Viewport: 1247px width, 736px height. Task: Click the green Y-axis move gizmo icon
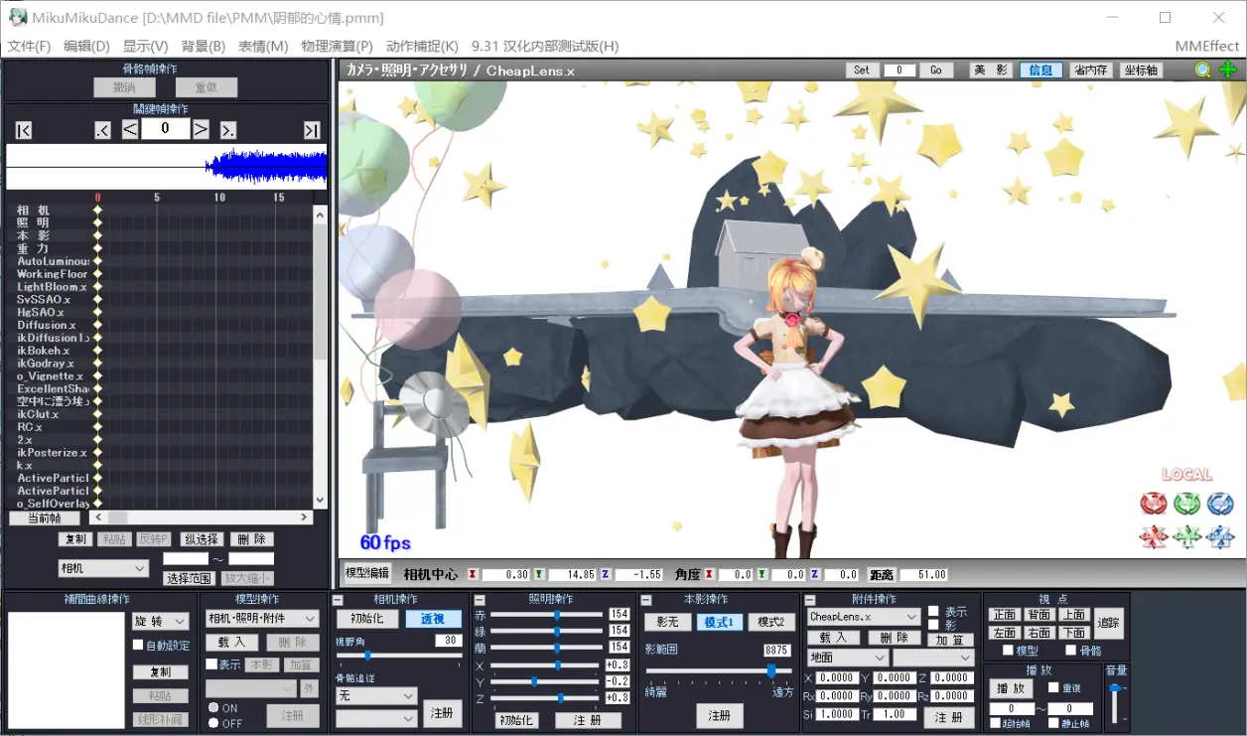point(1186,537)
